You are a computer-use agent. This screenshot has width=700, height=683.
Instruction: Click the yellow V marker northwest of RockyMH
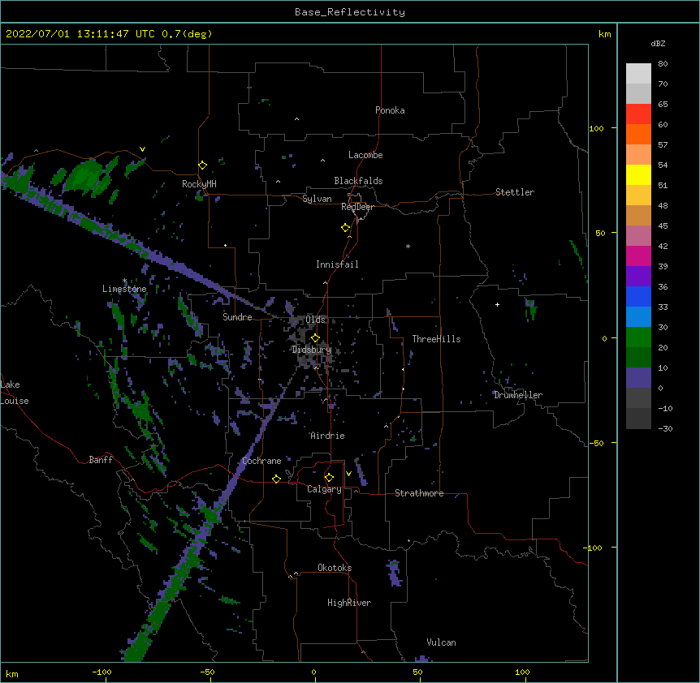click(x=142, y=149)
